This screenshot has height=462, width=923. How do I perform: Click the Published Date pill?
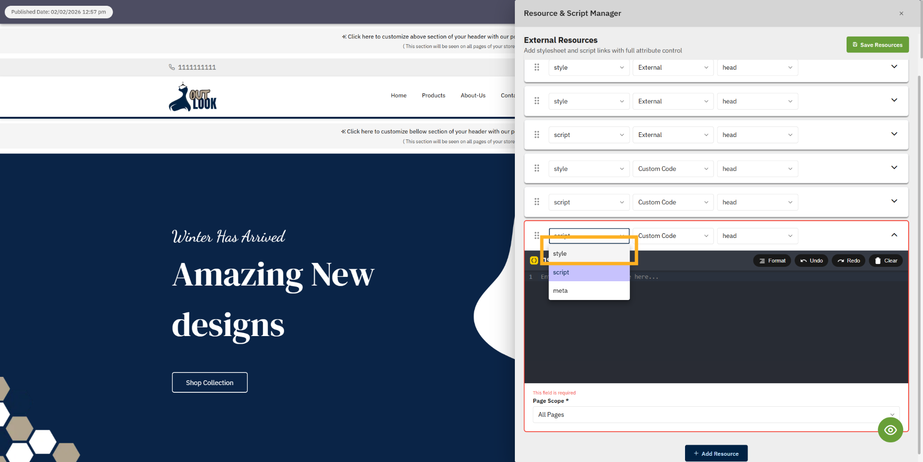[x=58, y=12]
